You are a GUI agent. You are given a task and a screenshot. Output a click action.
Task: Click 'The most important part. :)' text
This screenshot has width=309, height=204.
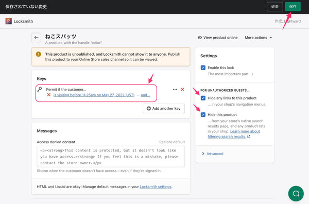pos(230,74)
